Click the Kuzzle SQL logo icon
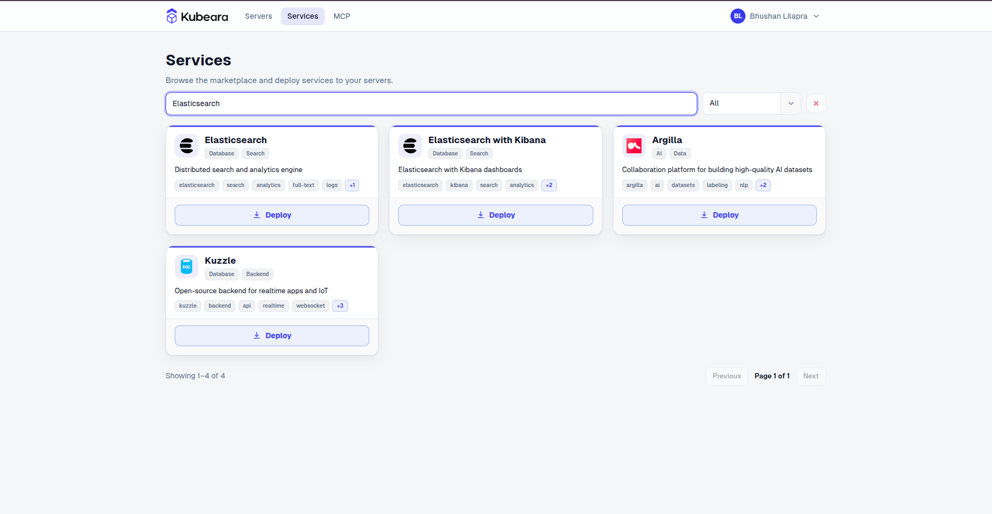Screen dimensions: 992x514 pos(187,266)
